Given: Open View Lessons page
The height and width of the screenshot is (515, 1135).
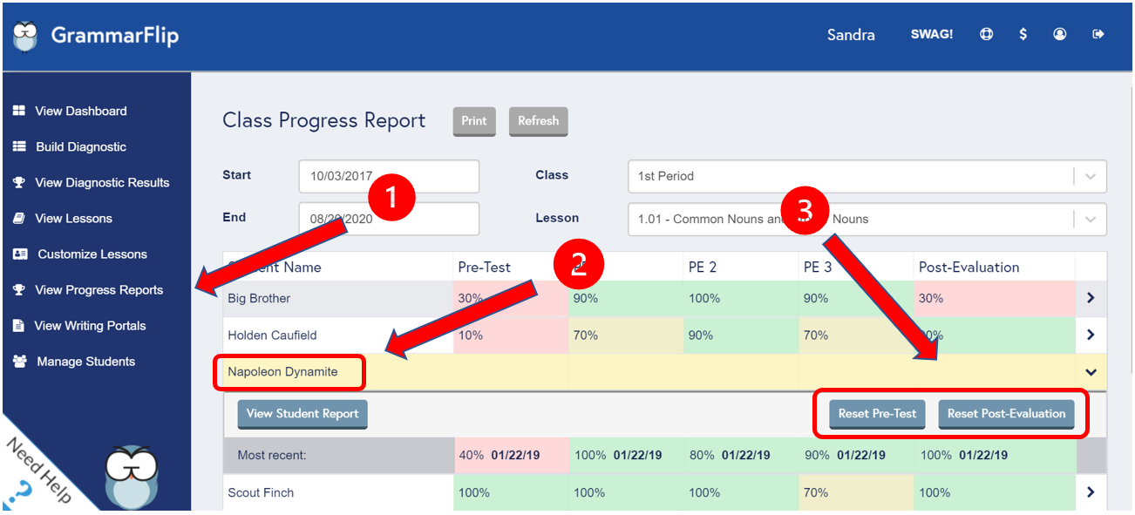Looking at the screenshot, I should point(73,218).
